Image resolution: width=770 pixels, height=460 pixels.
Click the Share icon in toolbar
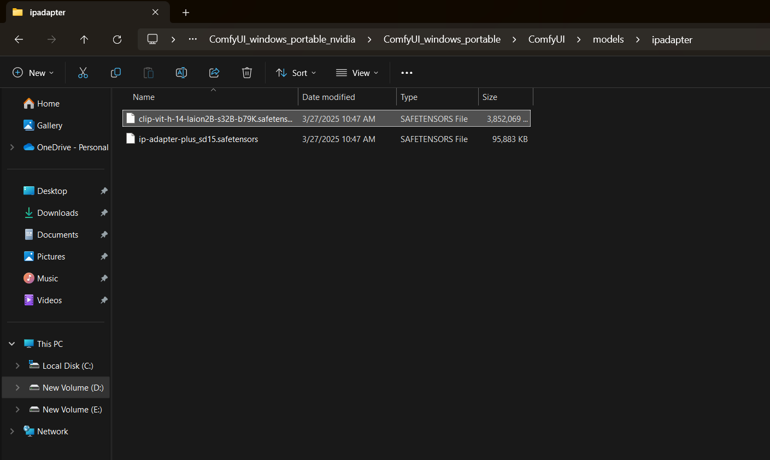click(x=214, y=73)
